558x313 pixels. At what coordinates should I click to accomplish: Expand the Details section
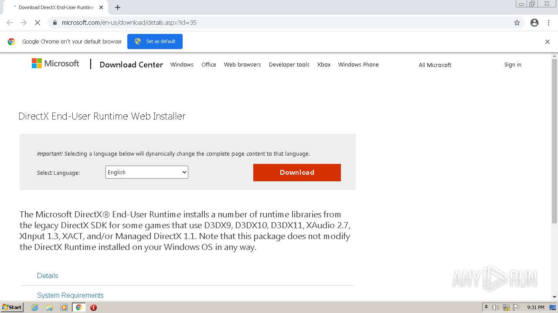click(x=48, y=276)
